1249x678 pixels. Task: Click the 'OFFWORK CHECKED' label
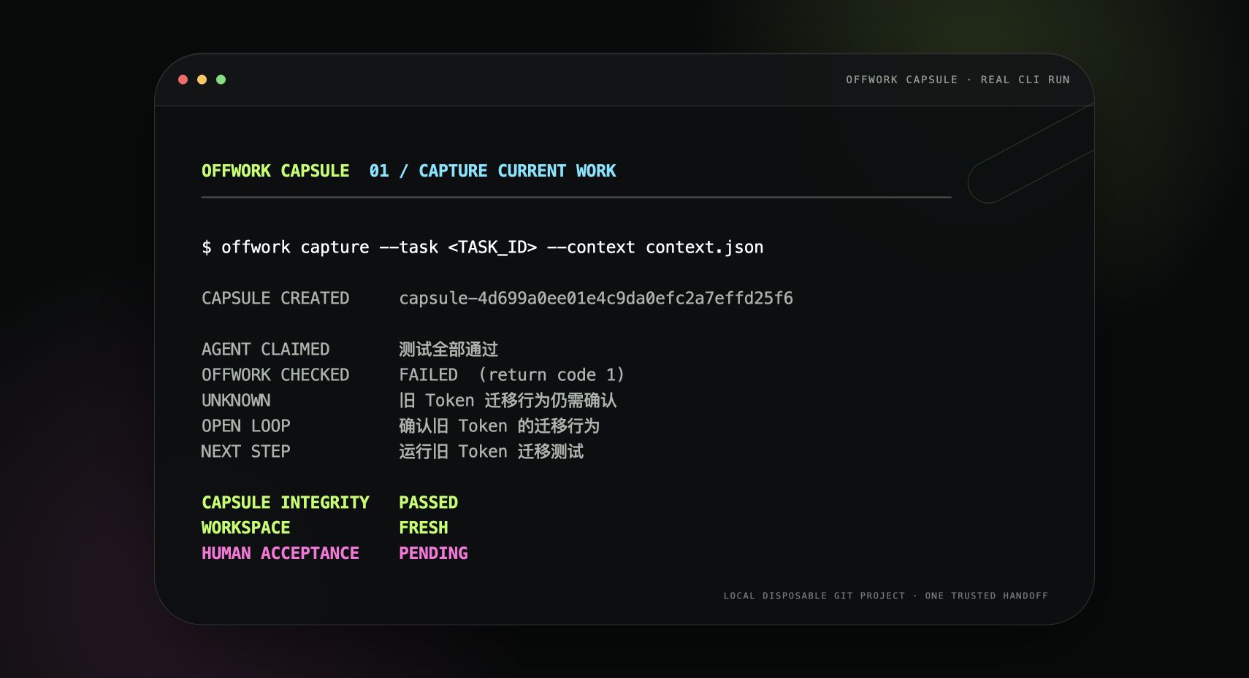(275, 375)
